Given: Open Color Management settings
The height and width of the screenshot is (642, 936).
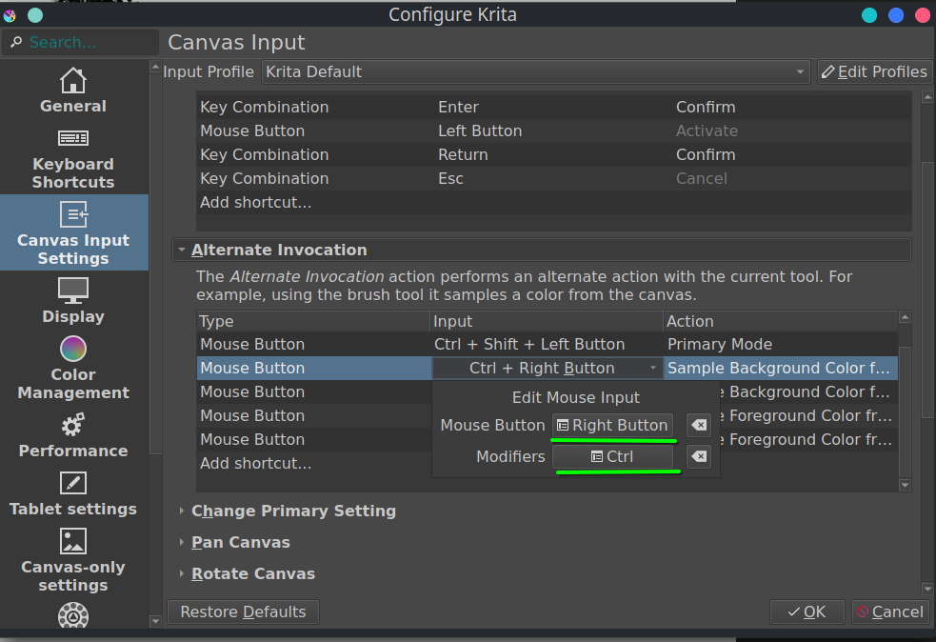Looking at the screenshot, I should [x=73, y=368].
